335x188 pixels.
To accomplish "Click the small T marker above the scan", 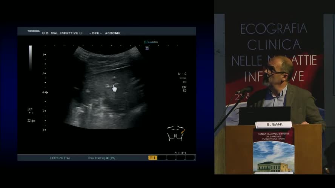I will click(147, 48).
